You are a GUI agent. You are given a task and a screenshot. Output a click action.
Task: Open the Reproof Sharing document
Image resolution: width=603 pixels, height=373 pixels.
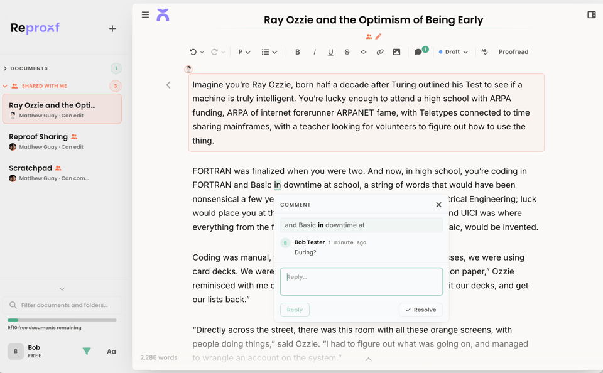pos(62,141)
